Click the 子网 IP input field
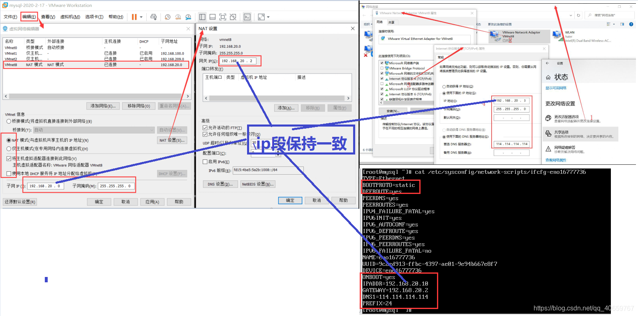Image resolution: width=638 pixels, height=316 pixels. point(45,186)
